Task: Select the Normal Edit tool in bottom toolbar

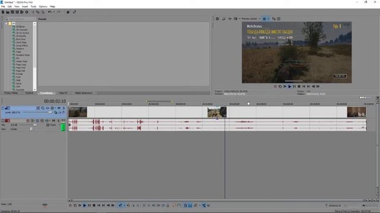Action: (x=120, y=205)
